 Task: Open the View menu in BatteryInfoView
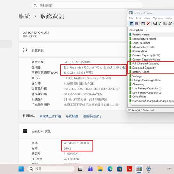click(x=147, y=18)
